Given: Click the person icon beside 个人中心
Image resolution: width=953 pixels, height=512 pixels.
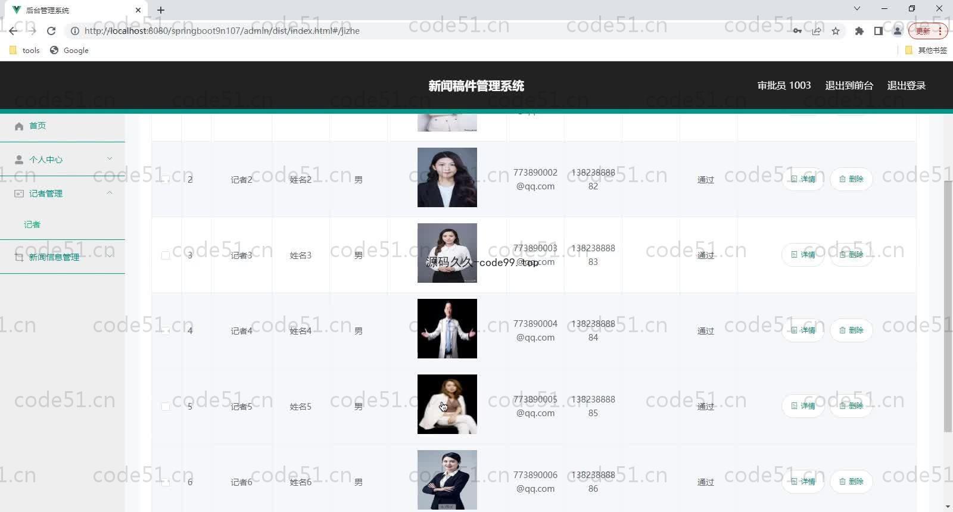Looking at the screenshot, I should point(19,160).
